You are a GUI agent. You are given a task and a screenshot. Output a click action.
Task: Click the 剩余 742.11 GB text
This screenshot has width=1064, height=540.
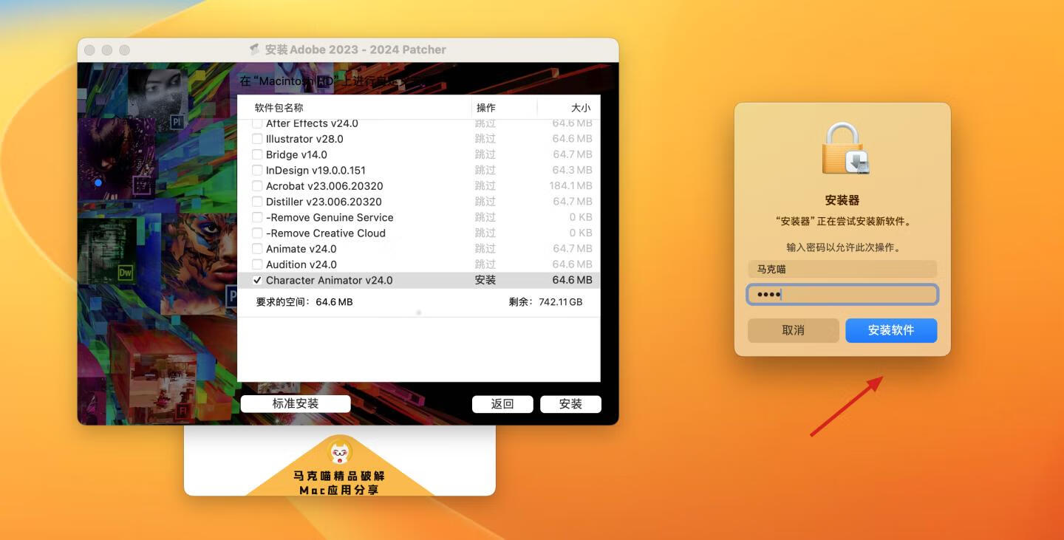pos(545,301)
